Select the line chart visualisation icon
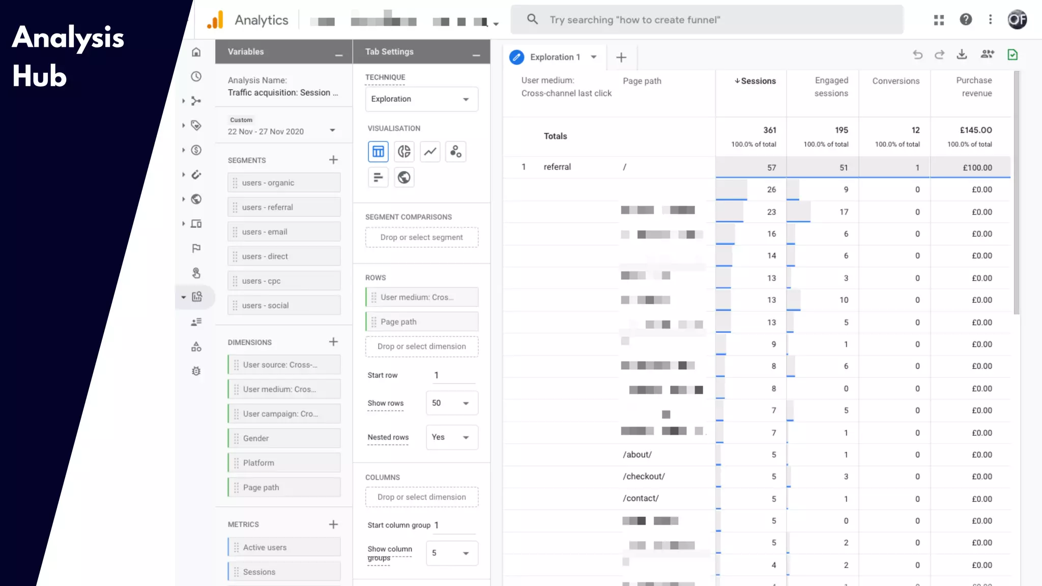Image resolution: width=1042 pixels, height=586 pixels. tap(430, 152)
